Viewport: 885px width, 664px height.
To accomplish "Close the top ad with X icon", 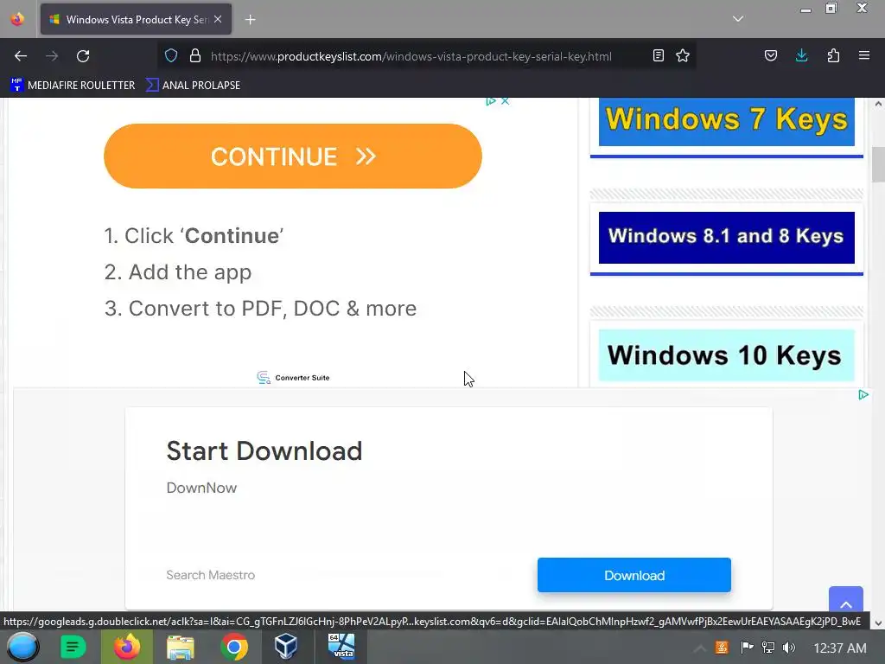I will click(x=505, y=101).
